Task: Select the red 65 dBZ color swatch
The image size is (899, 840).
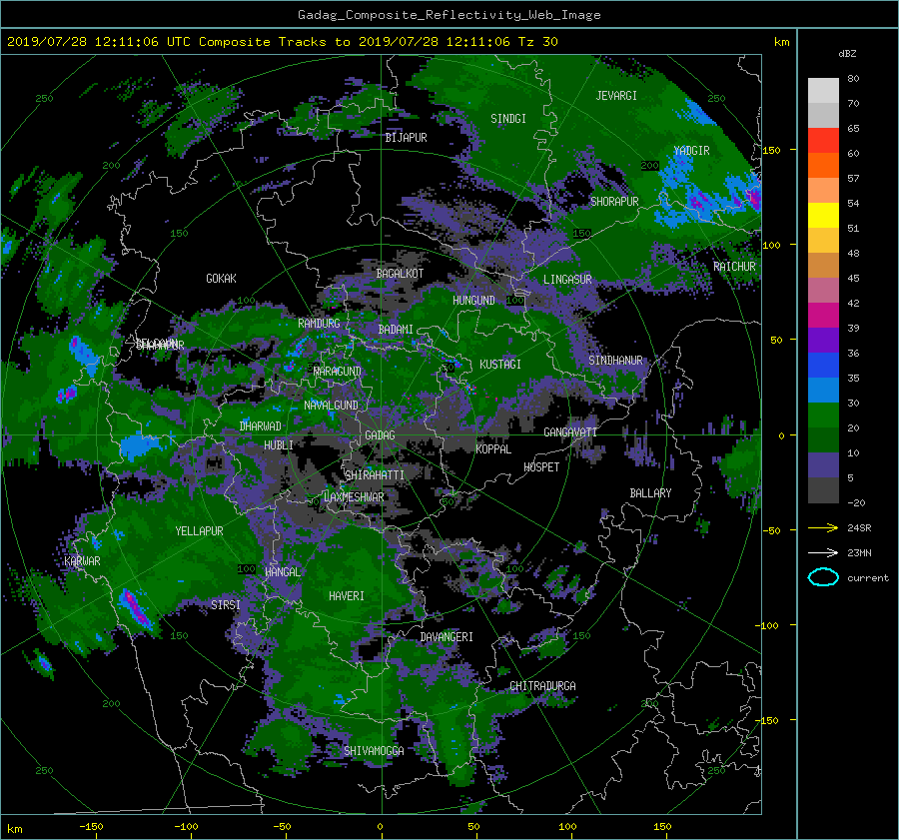Action: click(823, 140)
